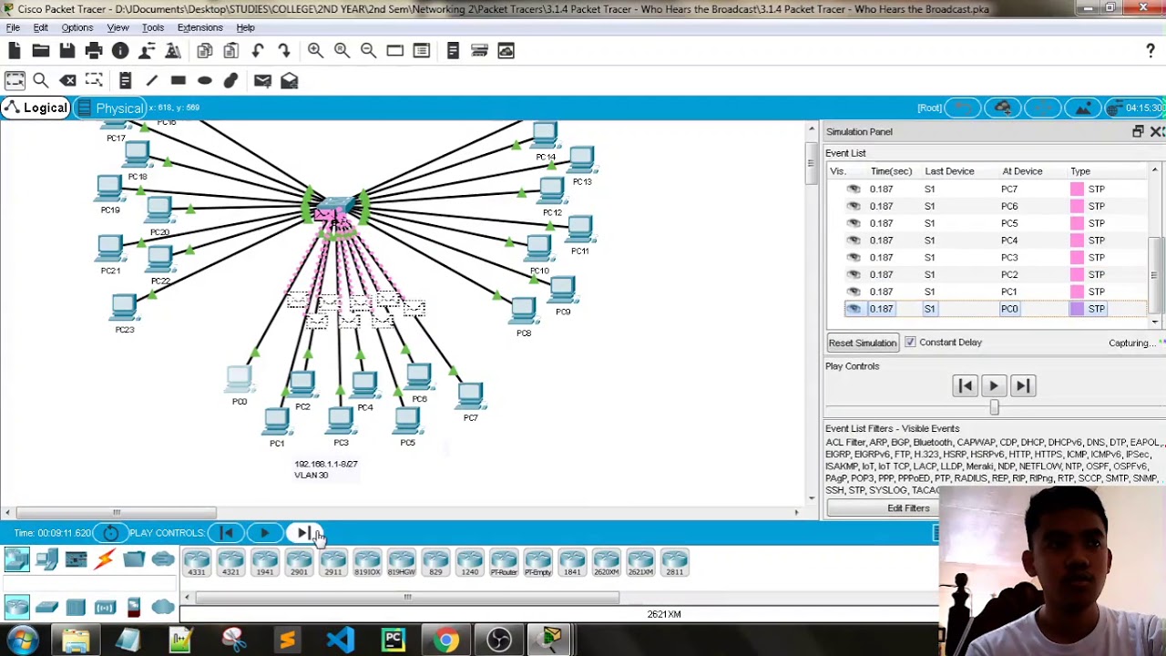Place a note with the Note tool
The width and height of the screenshot is (1166, 656).
[x=126, y=81]
